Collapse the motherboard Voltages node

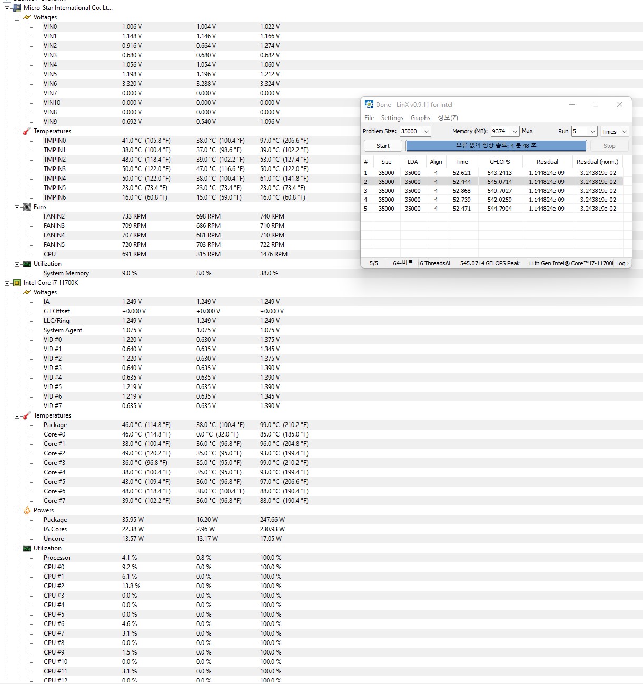pyautogui.click(x=17, y=17)
